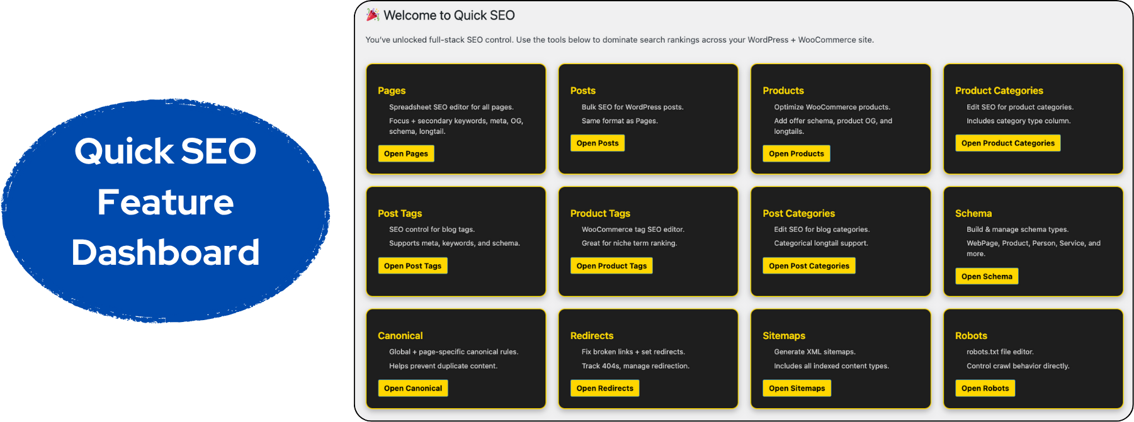Select the Post Tags card heading
The image size is (1134, 422).
pyautogui.click(x=400, y=213)
